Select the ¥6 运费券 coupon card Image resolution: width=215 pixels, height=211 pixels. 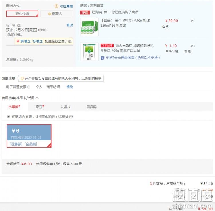pyautogui.click(x=29, y=136)
